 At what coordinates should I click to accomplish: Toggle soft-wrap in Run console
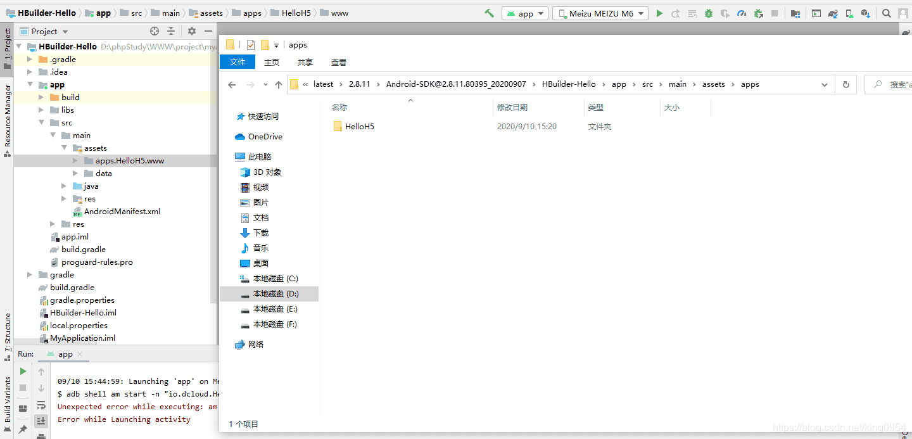(41, 405)
